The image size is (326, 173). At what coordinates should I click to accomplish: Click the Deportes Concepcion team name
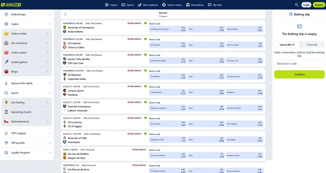[79, 106]
